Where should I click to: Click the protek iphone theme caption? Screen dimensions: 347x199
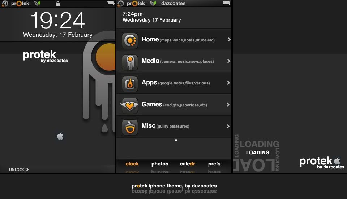[174, 186]
